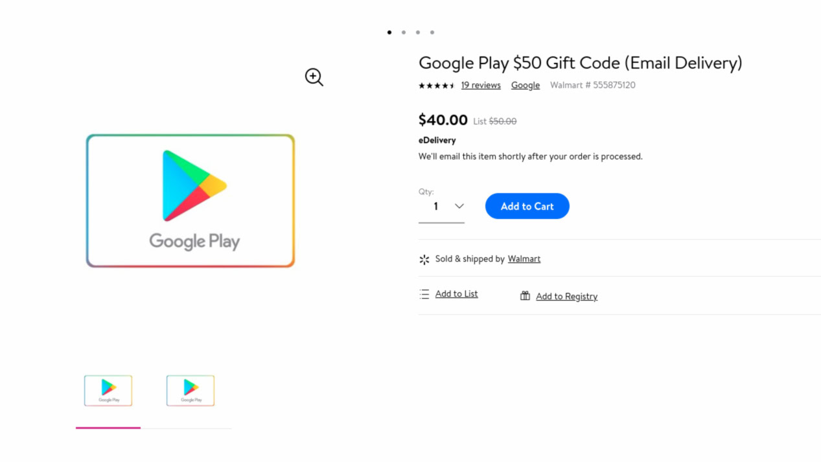Click the magnifier zoom-in icon
Viewport: 821px width, 462px height.
click(314, 77)
